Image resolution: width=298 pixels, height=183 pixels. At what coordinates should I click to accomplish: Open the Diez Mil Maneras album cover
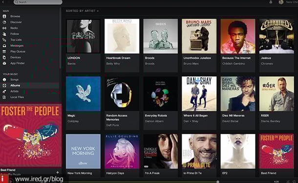[238, 93]
